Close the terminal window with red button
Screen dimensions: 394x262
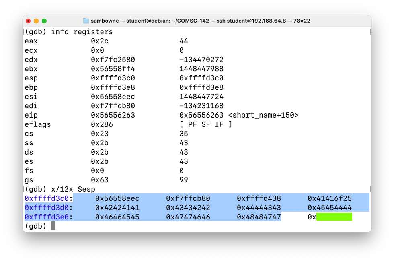click(28, 21)
